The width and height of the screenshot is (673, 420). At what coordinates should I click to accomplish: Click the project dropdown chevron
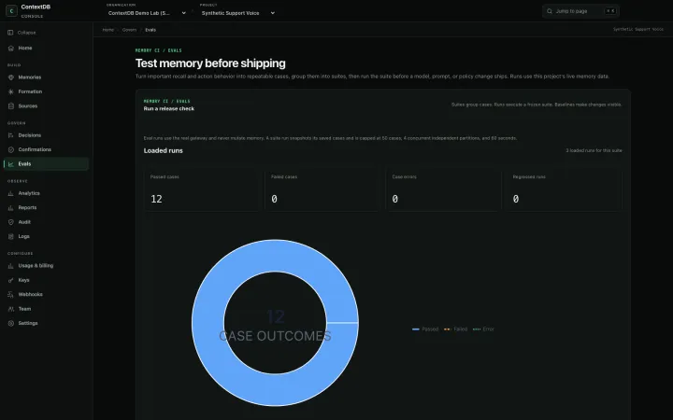click(x=273, y=13)
